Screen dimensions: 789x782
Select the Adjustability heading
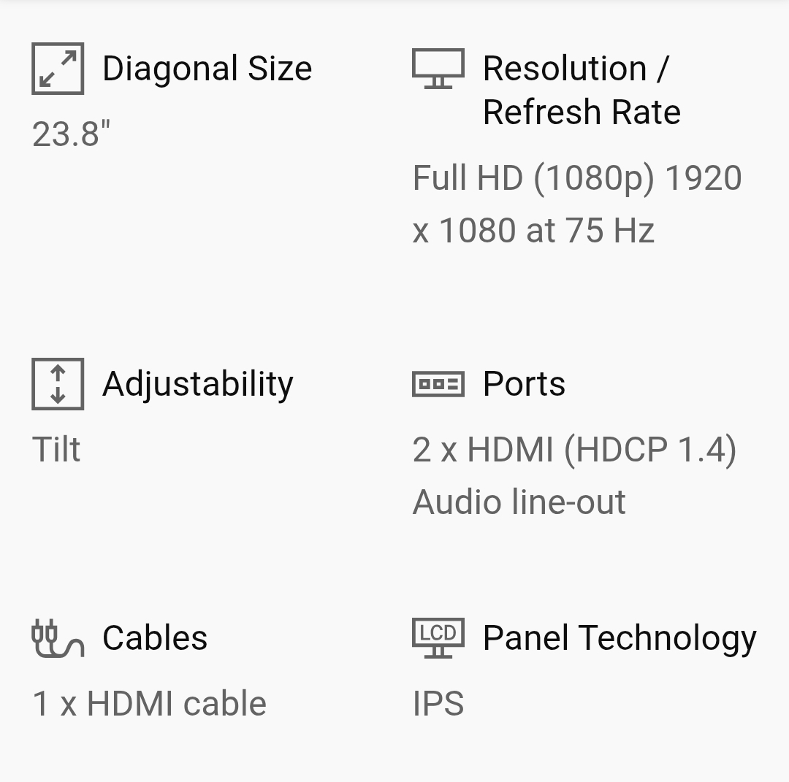coord(198,384)
